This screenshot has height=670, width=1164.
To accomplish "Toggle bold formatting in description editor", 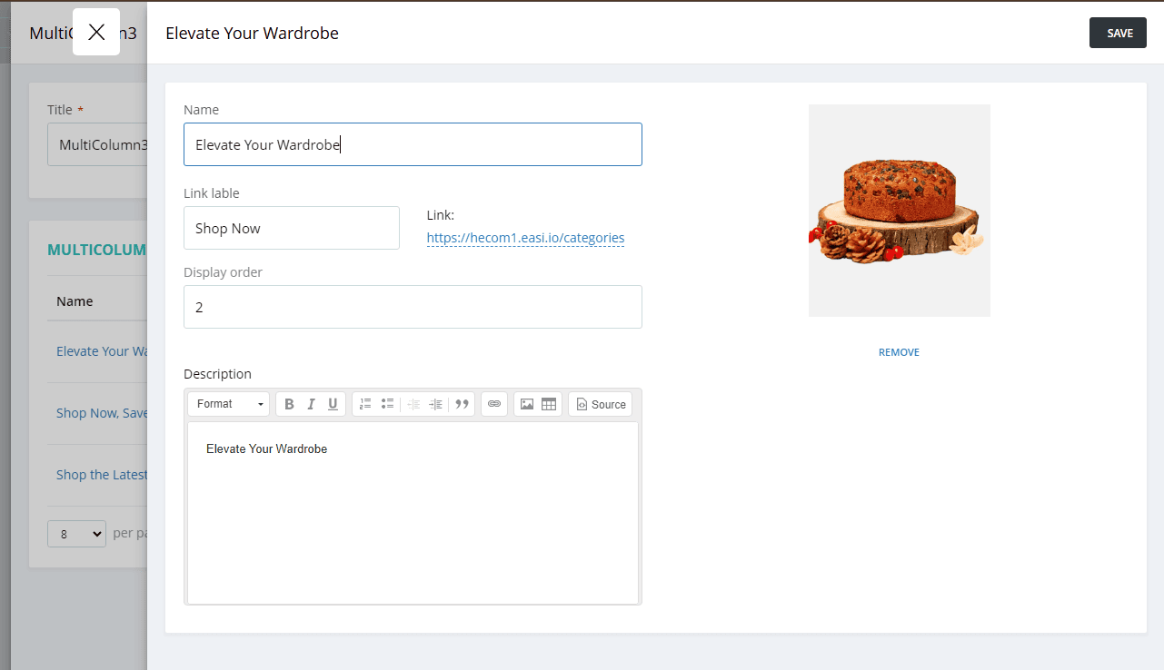I will point(289,404).
